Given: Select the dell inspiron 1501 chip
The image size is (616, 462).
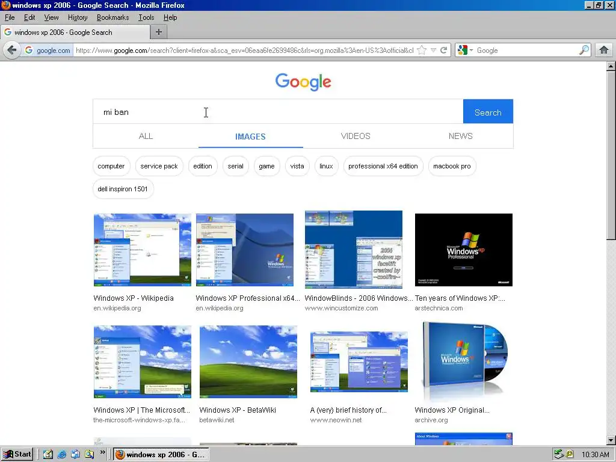Looking at the screenshot, I should (123, 189).
